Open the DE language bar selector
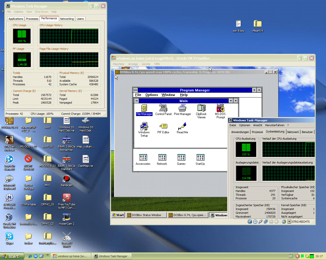 coord(291,256)
